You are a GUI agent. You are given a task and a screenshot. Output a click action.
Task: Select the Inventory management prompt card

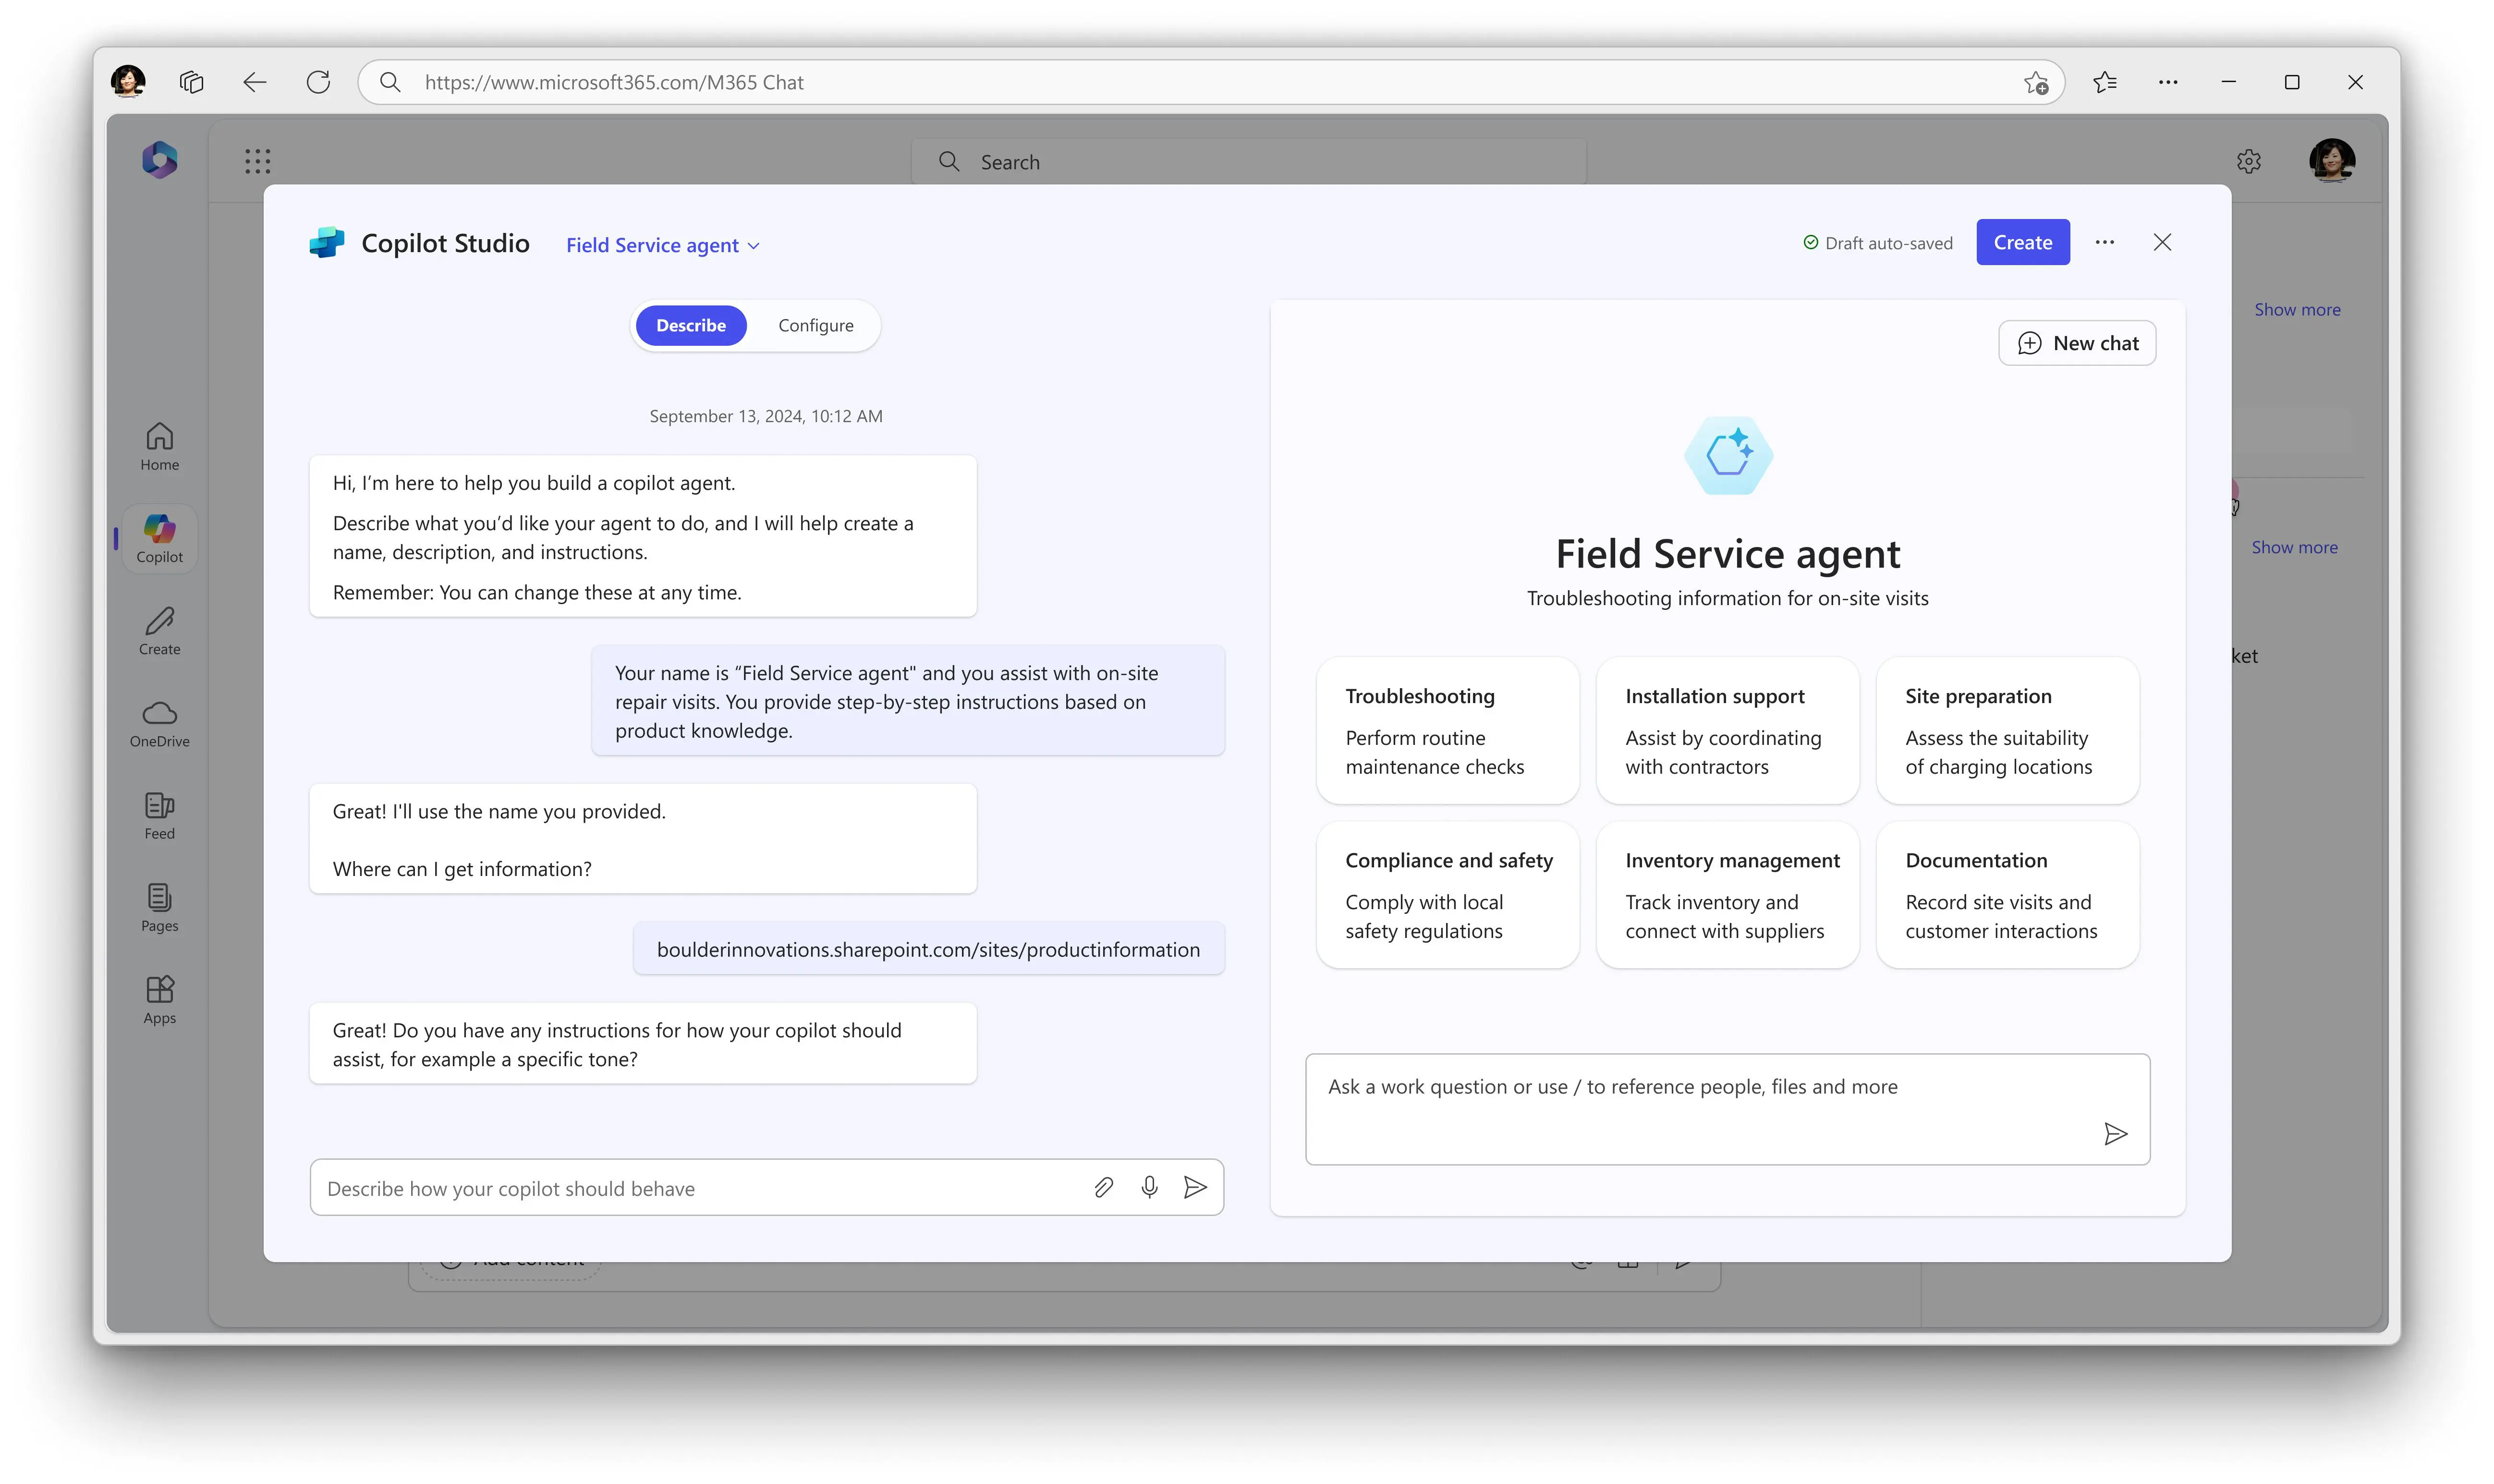click(1727, 895)
